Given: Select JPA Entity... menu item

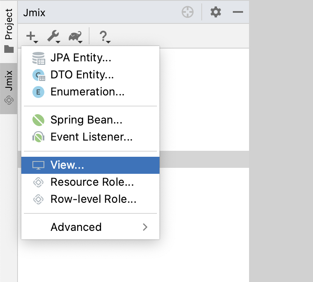Looking at the screenshot, I should click(81, 58).
